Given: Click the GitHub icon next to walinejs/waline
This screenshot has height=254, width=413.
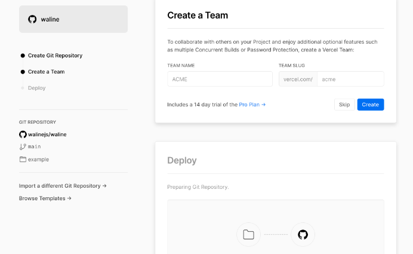Looking at the screenshot, I should [23, 134].
